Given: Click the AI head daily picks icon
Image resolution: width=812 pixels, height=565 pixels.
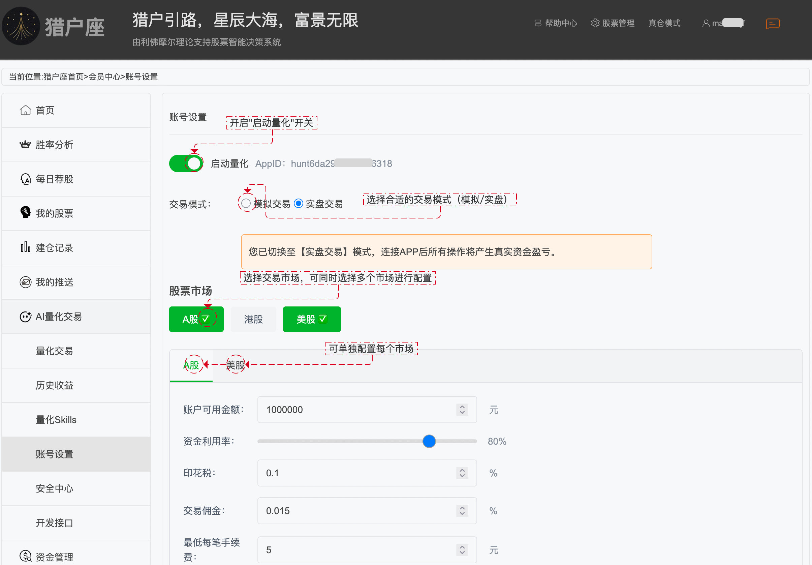Looking at the screenshot, I should pyautogui.click(x=26, y=179).
